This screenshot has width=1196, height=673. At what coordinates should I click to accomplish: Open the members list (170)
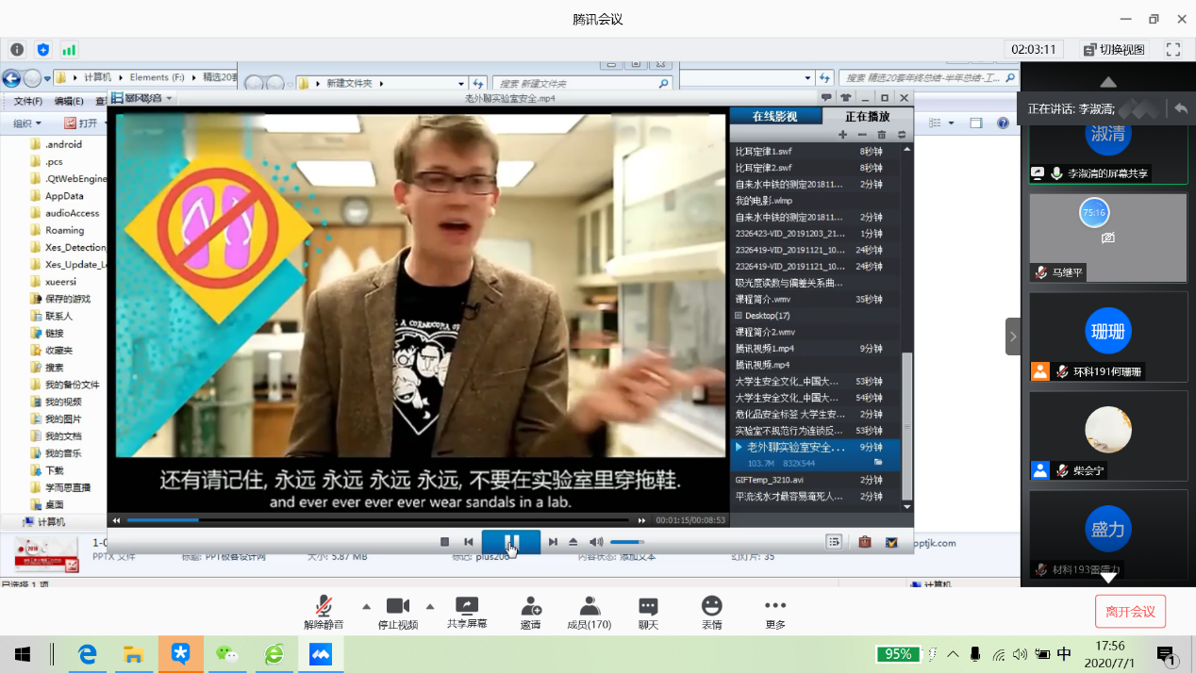(590, 606)
